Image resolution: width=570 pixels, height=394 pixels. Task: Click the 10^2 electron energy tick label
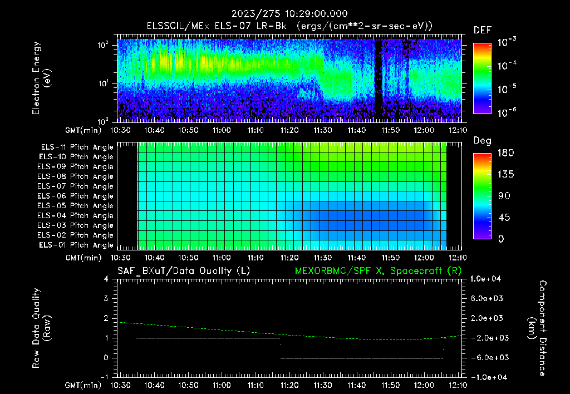(103, 45)
